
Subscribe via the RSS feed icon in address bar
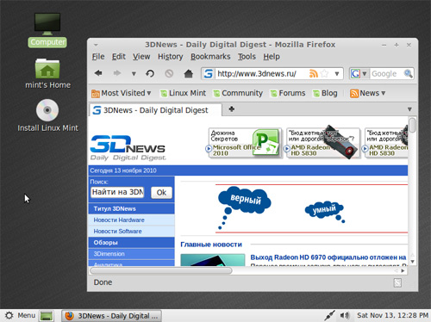(x=314, y=74)
